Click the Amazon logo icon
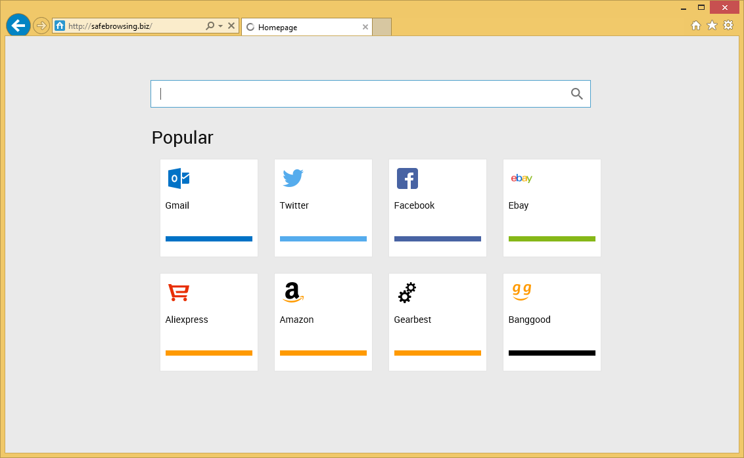Image resolution: width=744 pixels, height=458 pixels. tap(293, 292)
